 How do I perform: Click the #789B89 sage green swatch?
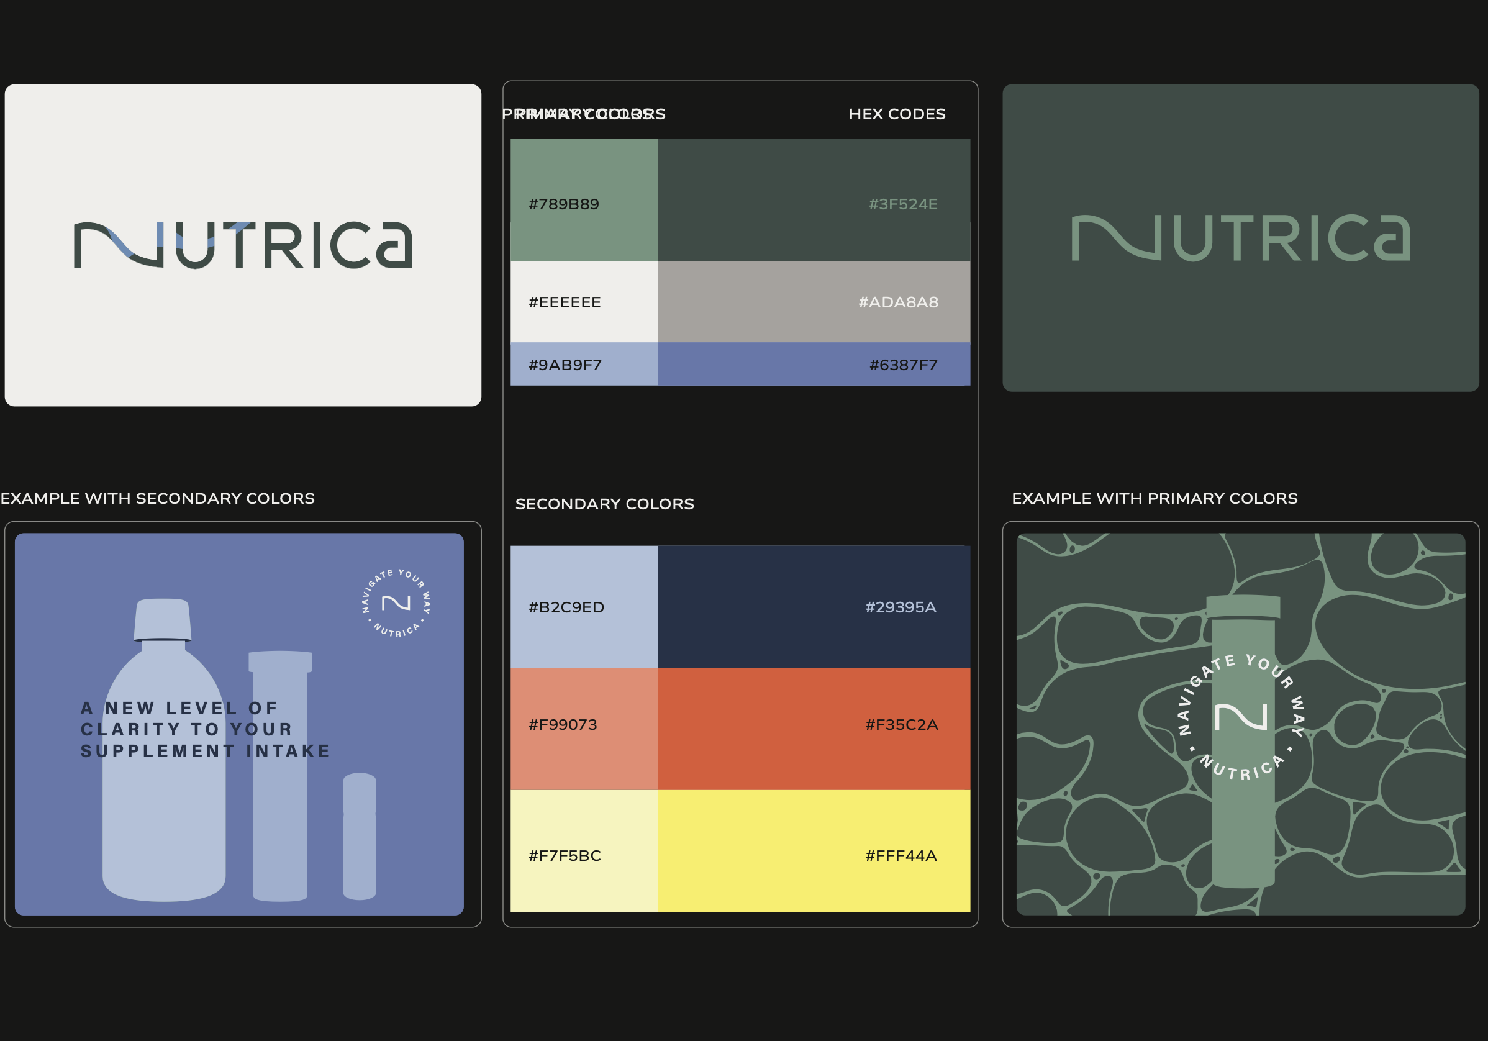[x=583, y=199]
